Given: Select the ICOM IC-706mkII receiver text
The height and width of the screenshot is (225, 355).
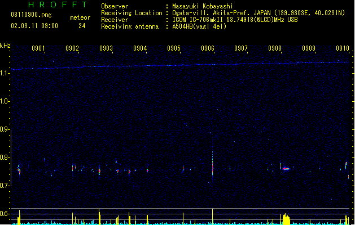Looking at the screenshot, I should tap(235, 20).
